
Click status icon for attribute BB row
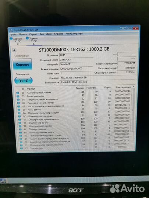click(x=20, y=126)
